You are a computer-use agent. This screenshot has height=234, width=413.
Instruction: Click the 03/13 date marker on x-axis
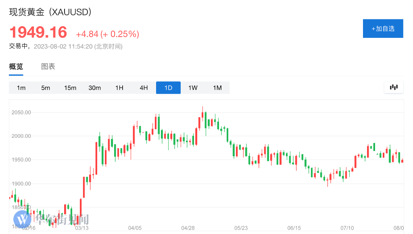click(81, 228)
